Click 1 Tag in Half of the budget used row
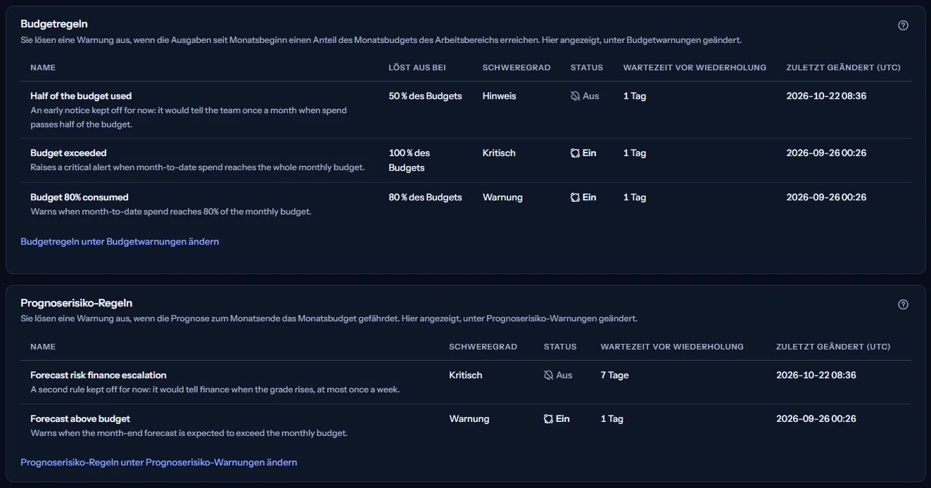Viewport: 931px width, 488px height. [635, 96]
